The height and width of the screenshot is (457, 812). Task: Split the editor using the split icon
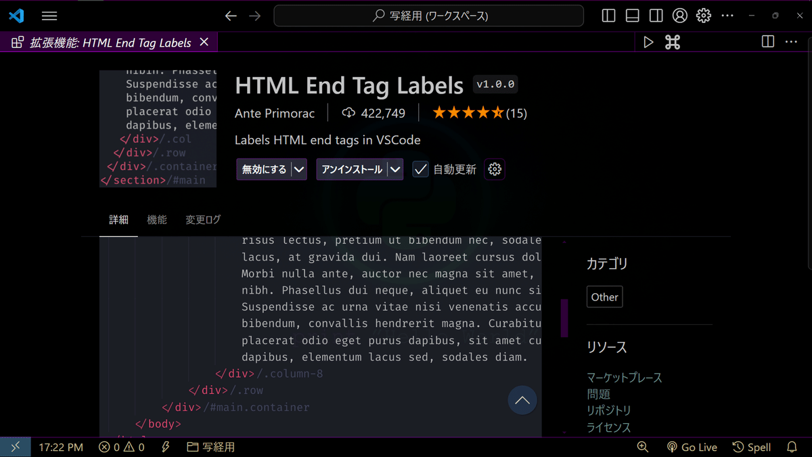pyautogui.click(x=767, y=41)
